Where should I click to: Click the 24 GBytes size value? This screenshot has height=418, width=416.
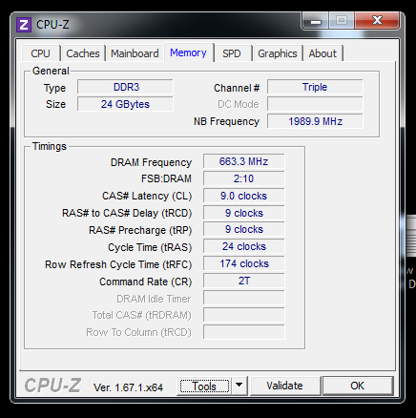point(125,104)
